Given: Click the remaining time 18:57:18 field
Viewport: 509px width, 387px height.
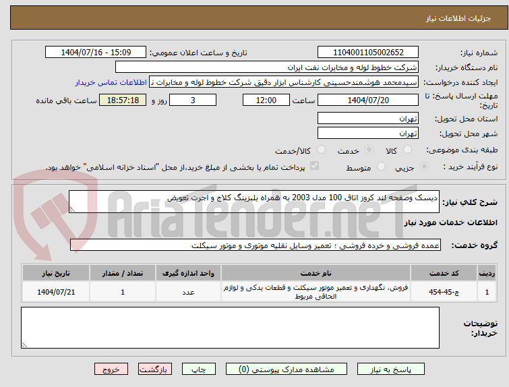Looking at the screenshot, I should [x=123, y=100].
